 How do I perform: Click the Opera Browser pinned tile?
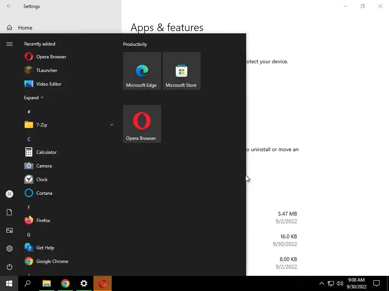(142, 124)
